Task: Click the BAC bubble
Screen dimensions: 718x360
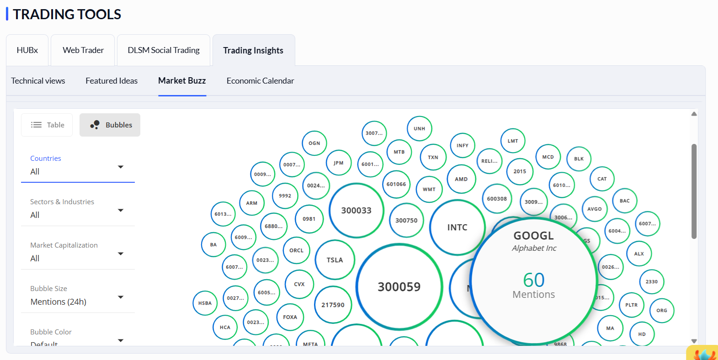Action: (x=625, y=201)
